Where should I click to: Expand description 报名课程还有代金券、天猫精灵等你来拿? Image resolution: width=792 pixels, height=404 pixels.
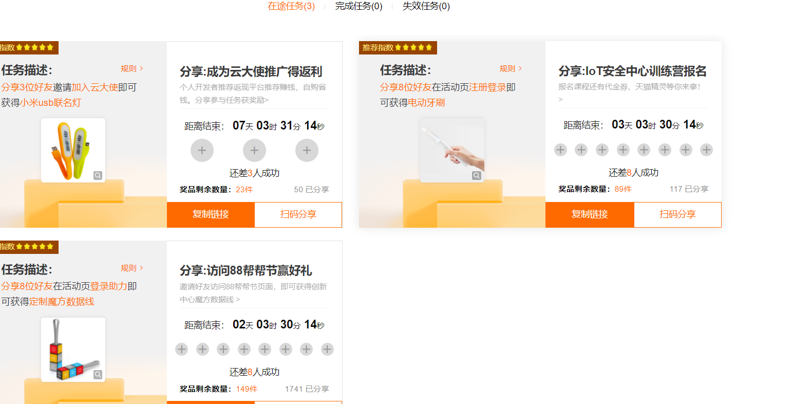tap(630, 93)
